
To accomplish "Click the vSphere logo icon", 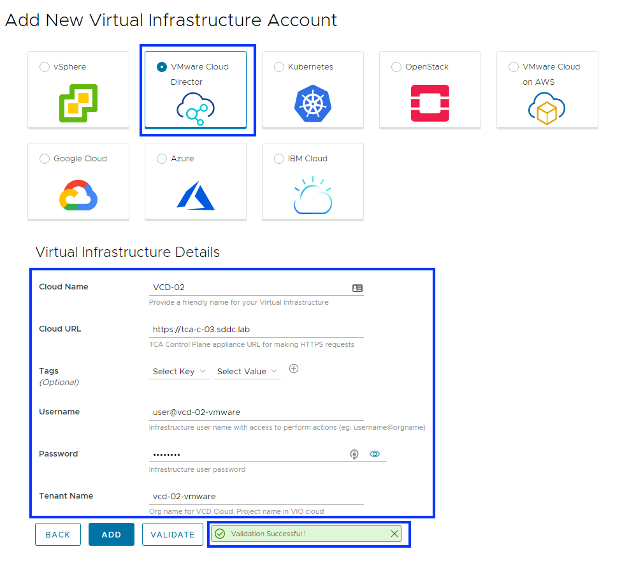I will point(78,103).
